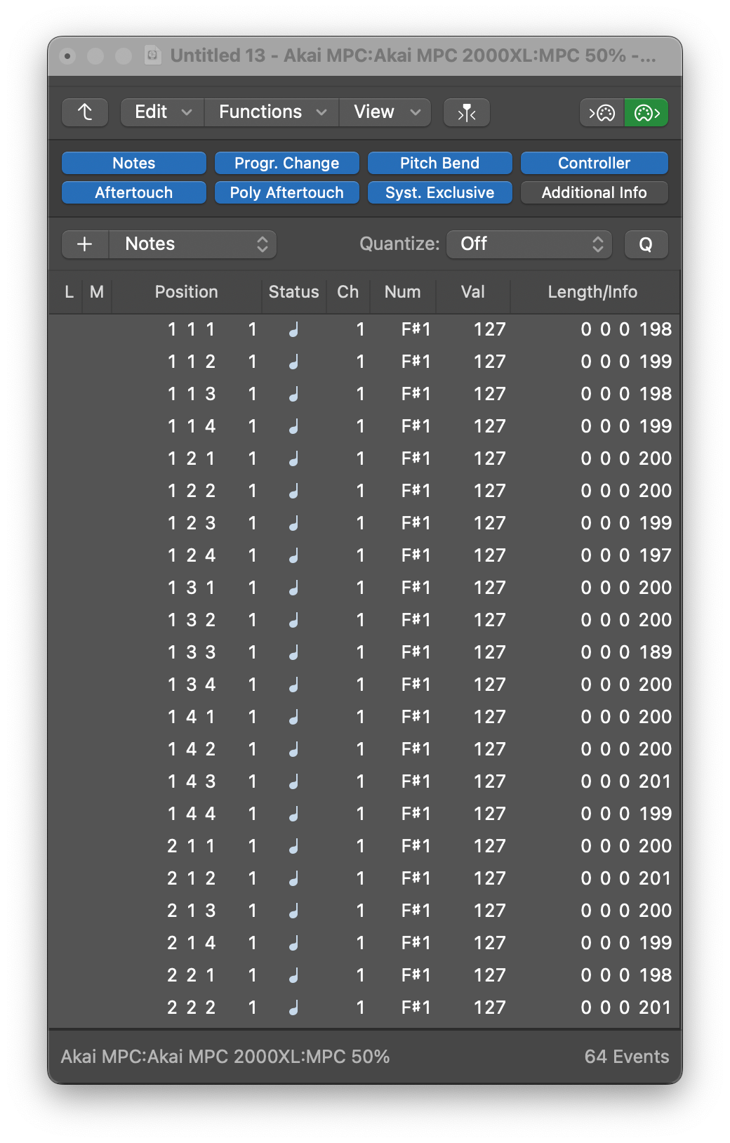The height and width of the screenshot is (1143, 730).
Task: Open the Notes event type dropdown
Action: pos(193,244)
